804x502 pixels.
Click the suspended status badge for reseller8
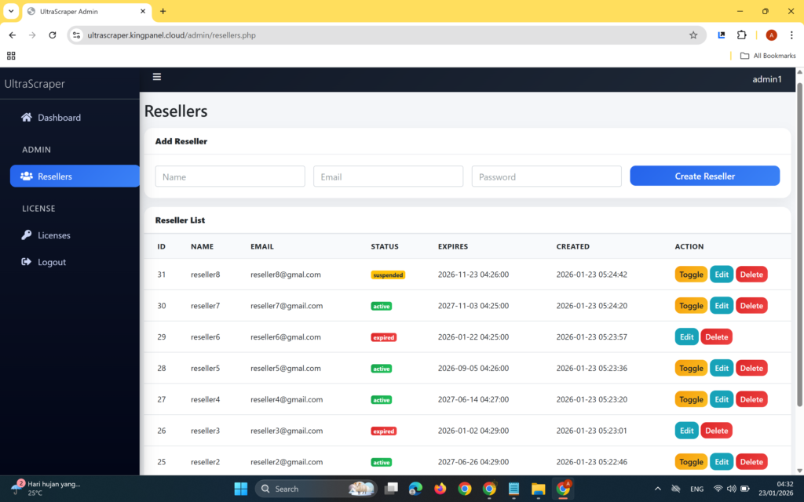386,274
